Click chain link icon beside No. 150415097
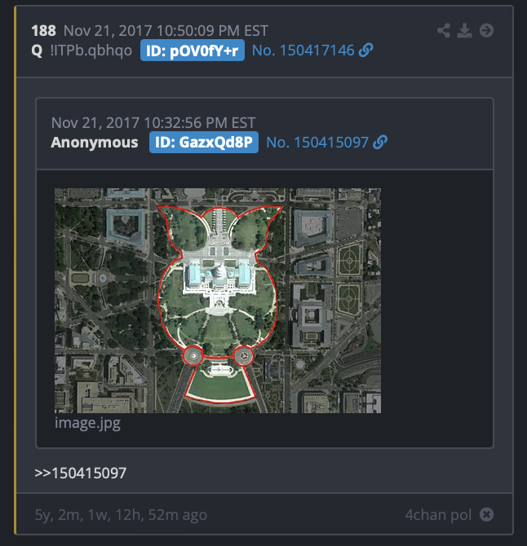Image resolution: width=527 pixels, height=546 pixels. [x=380, y=142]
